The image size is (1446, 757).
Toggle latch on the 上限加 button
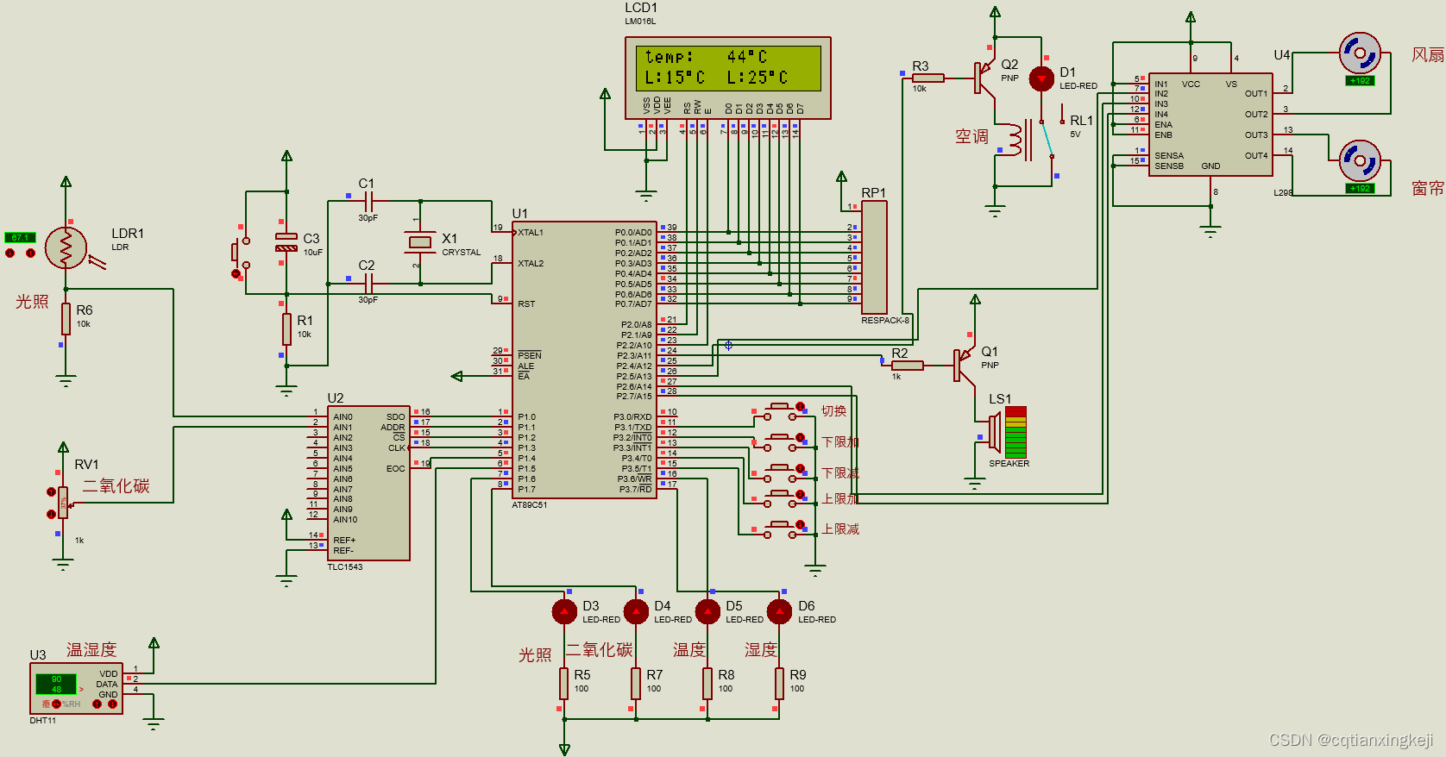point(801,494)
